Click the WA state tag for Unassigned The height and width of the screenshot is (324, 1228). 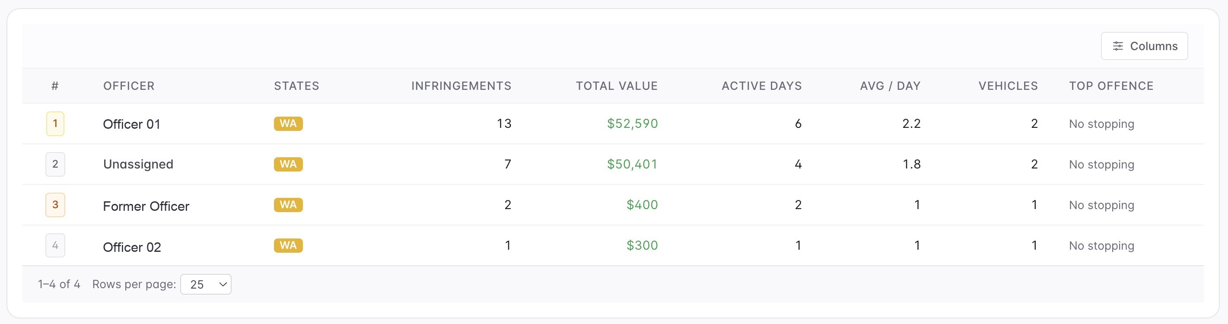pos(288,164)
